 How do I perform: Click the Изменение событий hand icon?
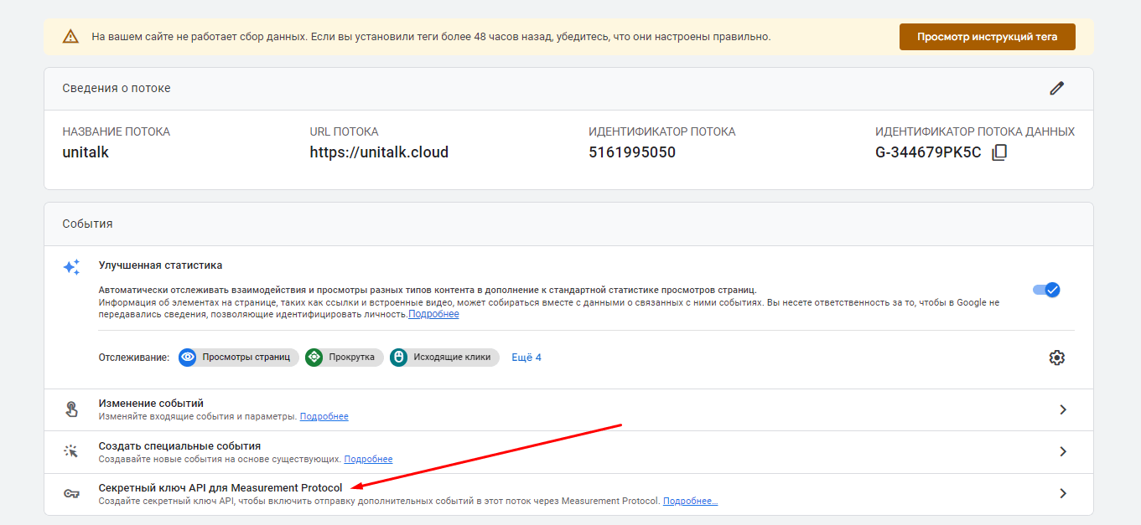pyautogui.click(x=71, y=409)
